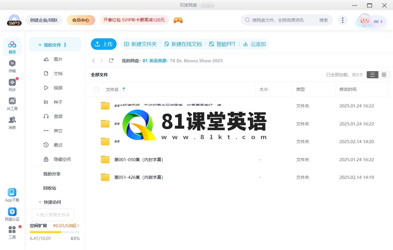This screenshot has height=250, width=393.
Task: Click the 空间扩容 label
Action: pyautogui.click(x=38, y=225)
